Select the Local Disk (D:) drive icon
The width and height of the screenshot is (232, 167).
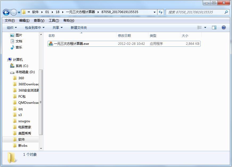pos(12,72)
